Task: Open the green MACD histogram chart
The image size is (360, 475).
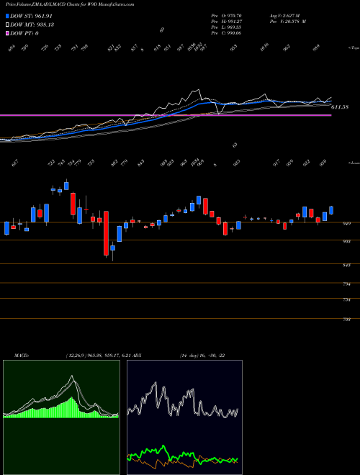Action: click(61, 417)
